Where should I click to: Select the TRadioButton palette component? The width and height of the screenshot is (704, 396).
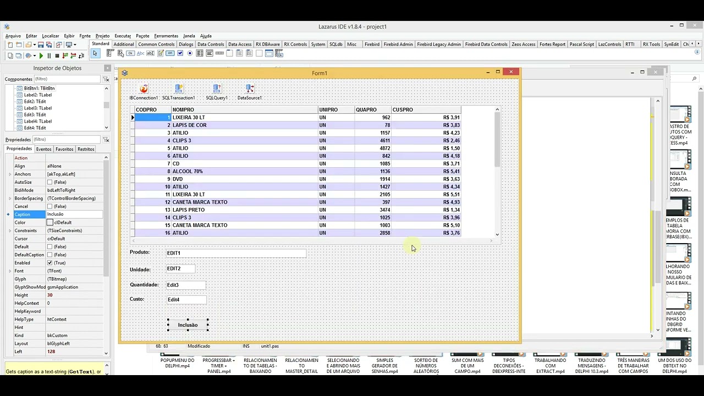pyautogui.click(x=190, y=53)
